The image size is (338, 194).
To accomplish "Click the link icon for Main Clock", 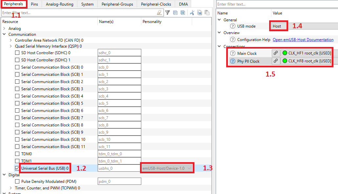I will click(276, 53).
